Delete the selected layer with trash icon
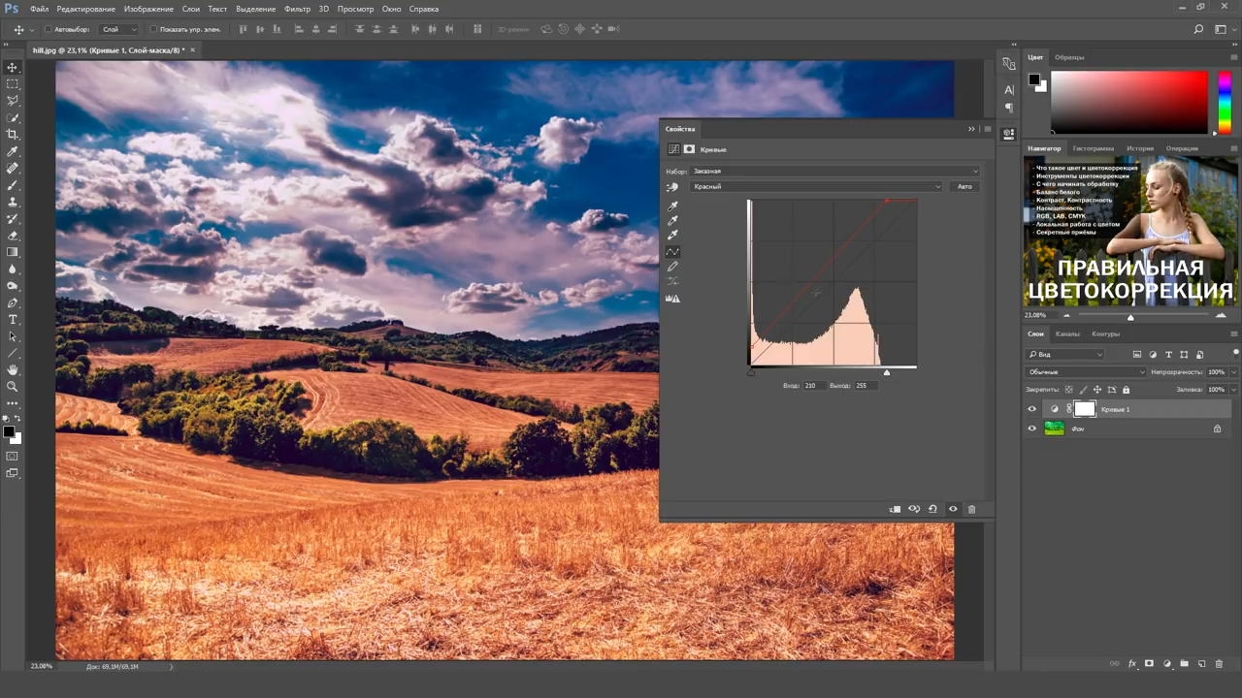The image size is (1242, 698). click(x=1219, y=664)
